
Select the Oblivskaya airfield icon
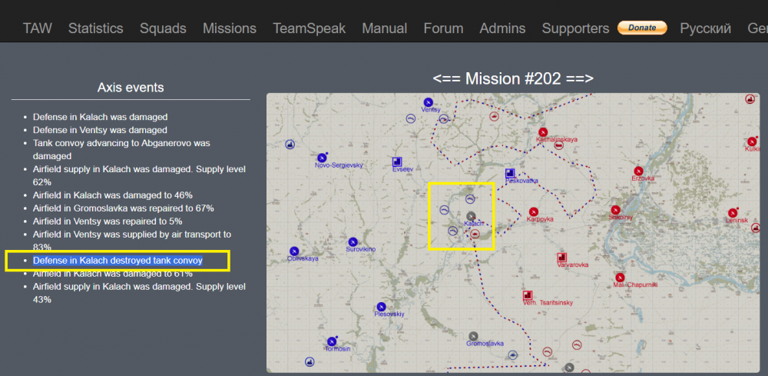294,251
